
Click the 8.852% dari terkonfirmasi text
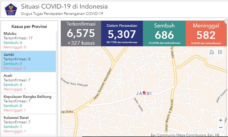206,43
